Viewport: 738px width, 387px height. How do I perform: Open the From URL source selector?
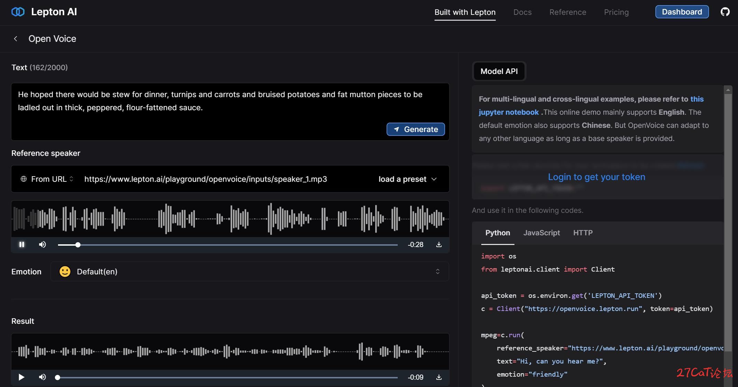(47, 179)
